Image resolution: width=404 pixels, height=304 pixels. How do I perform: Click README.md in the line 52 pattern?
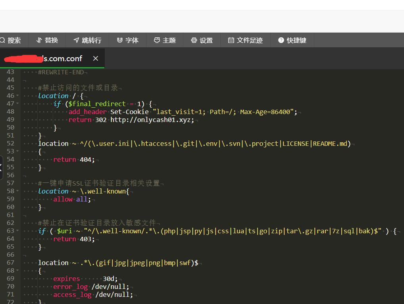[330, 143]
